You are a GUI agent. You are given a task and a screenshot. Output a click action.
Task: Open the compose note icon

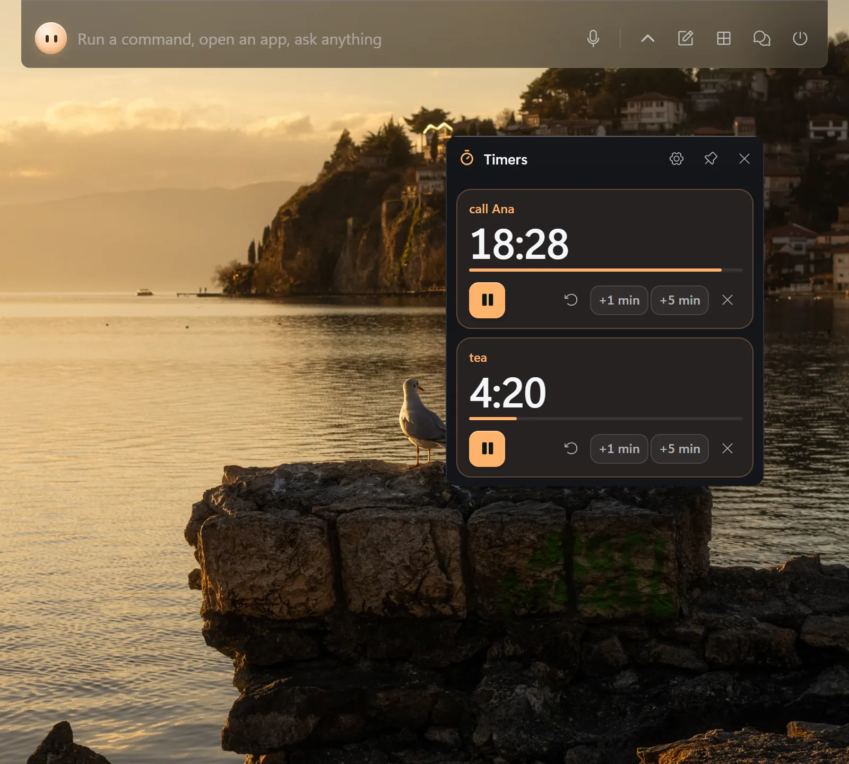pos(686,38)
